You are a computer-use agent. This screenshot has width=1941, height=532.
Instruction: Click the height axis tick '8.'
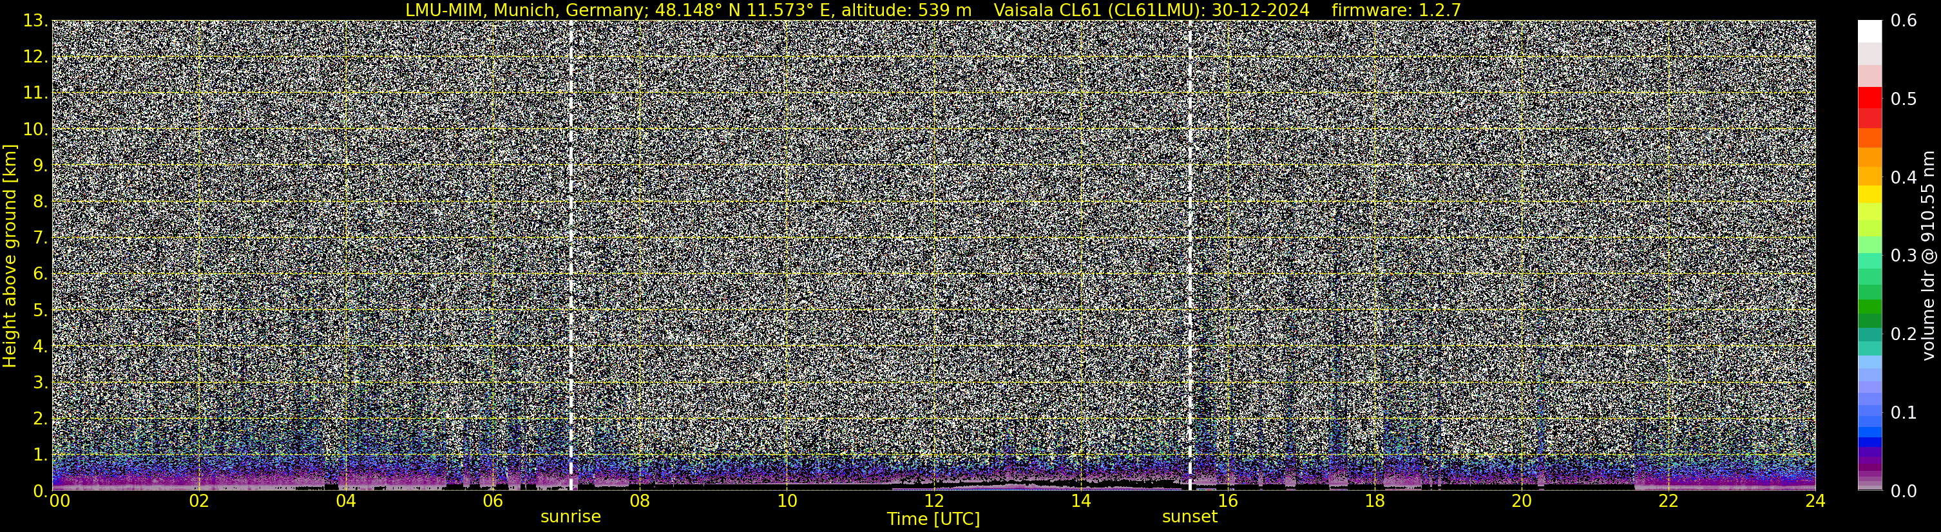coord(41,202)
